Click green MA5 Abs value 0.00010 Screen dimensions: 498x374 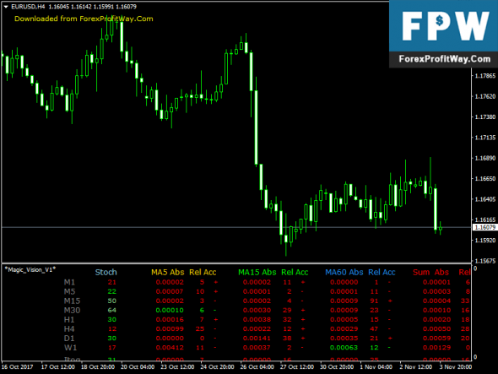pyautogui.click(x=170, y=310)
